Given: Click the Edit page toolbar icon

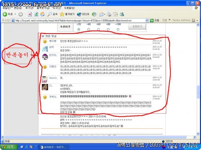Looking at the screenshot, I should click(x=115, y=14).
